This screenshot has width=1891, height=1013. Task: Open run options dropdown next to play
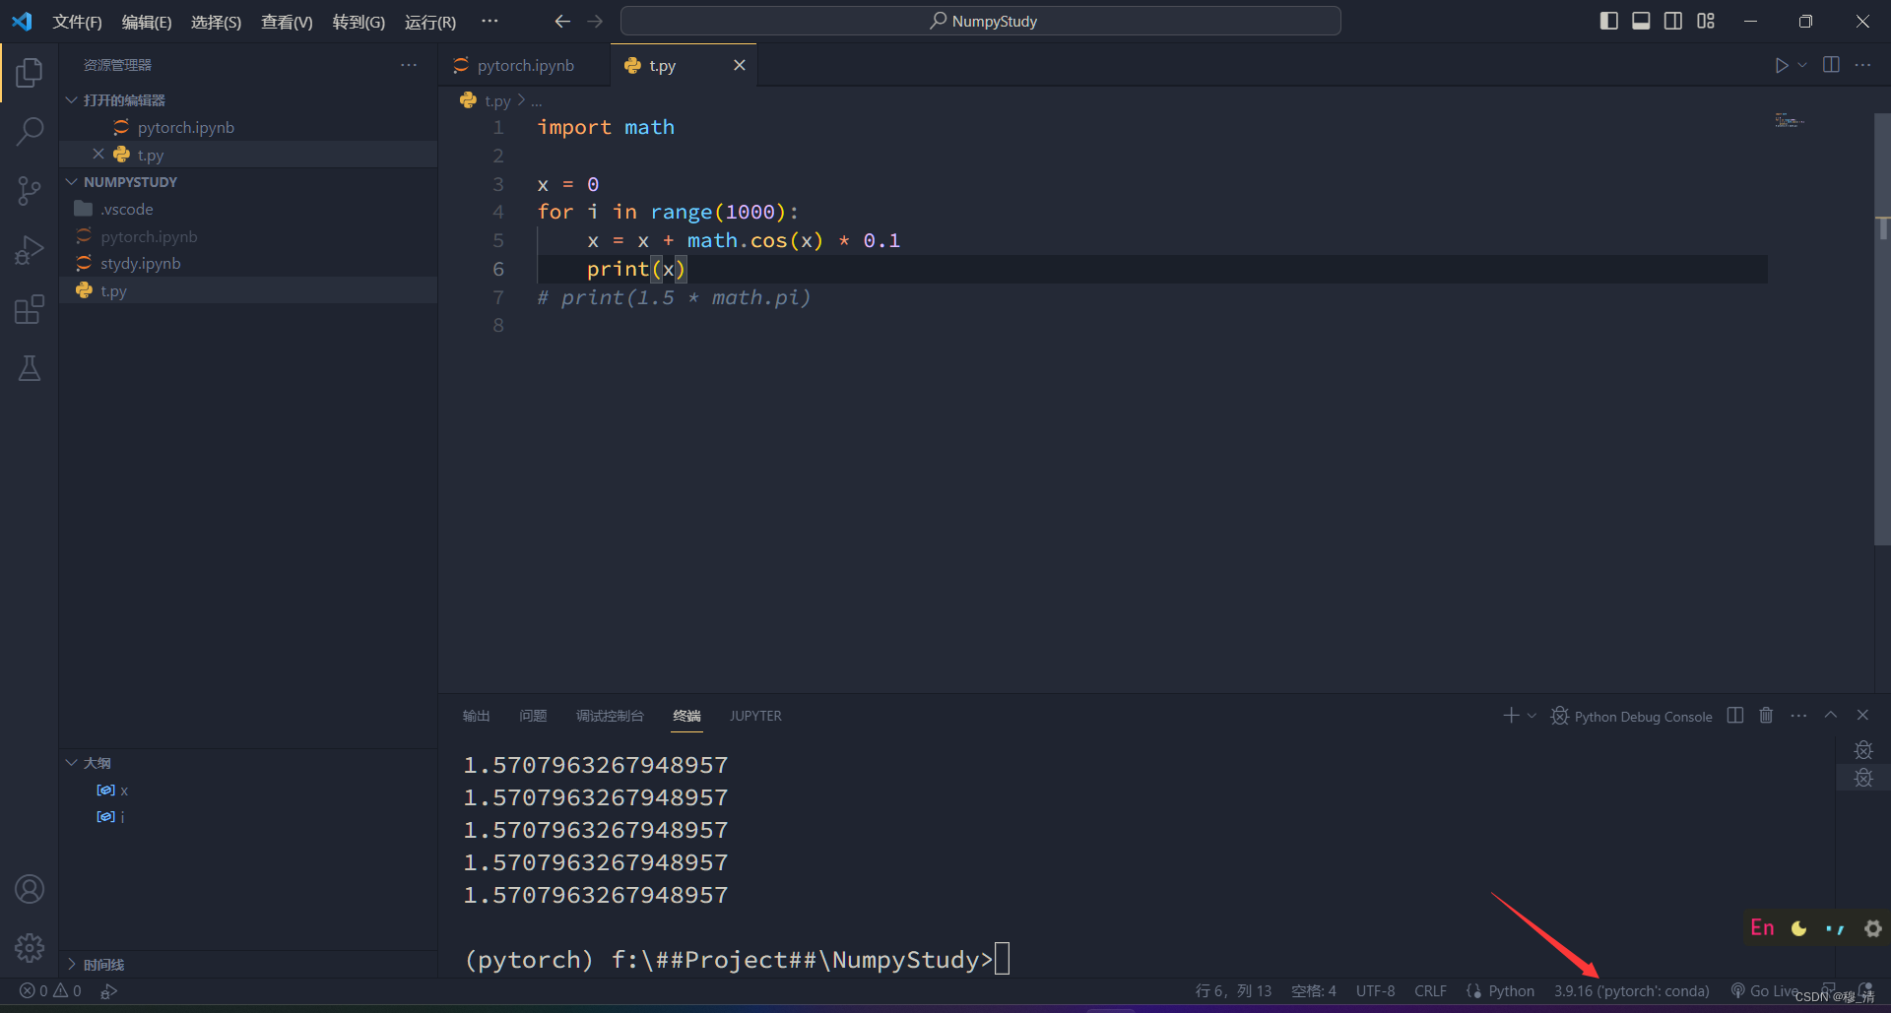(1802, 65)
